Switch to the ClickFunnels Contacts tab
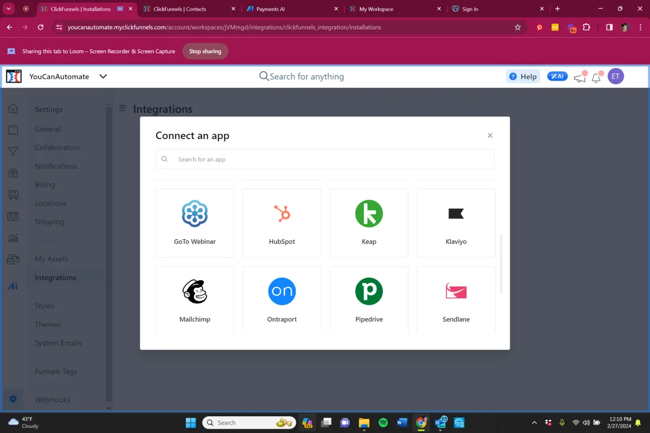650x433 pixels. pyautogui.click(x=189, y=9)
